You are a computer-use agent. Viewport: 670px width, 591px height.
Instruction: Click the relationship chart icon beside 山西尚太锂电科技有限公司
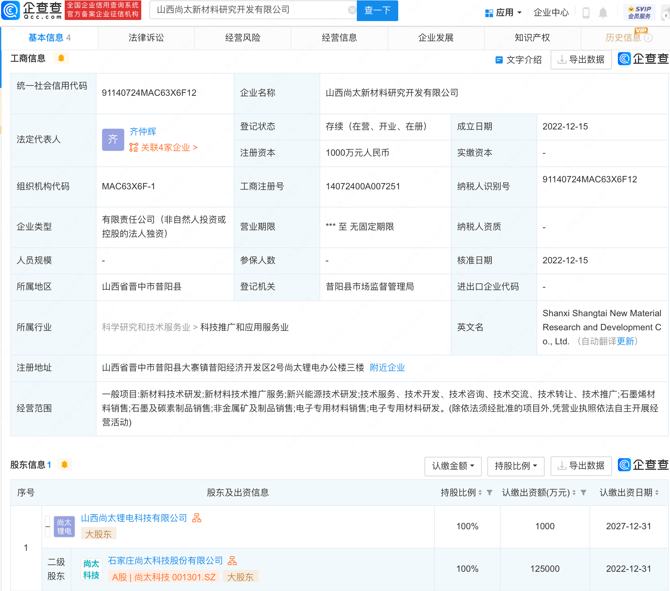(197, 518)
